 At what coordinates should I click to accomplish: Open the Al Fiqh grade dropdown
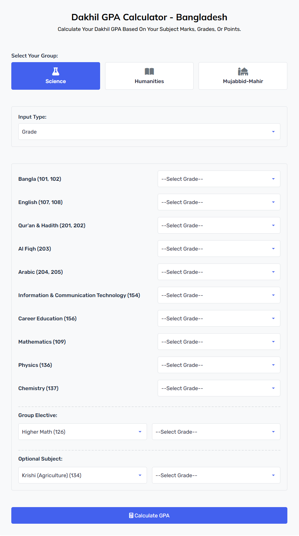pyautogui.click(x=219, y=249)
